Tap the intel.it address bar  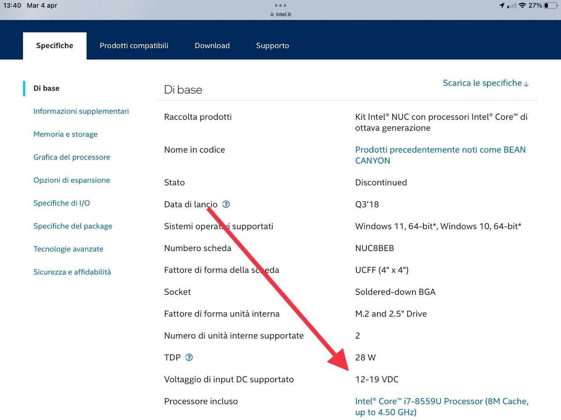[280, 14]
